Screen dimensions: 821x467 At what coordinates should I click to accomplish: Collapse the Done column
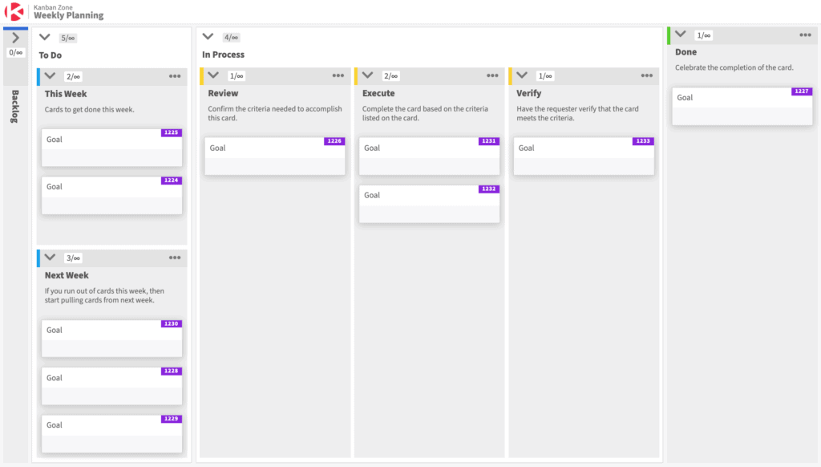[x=681, y=35]
